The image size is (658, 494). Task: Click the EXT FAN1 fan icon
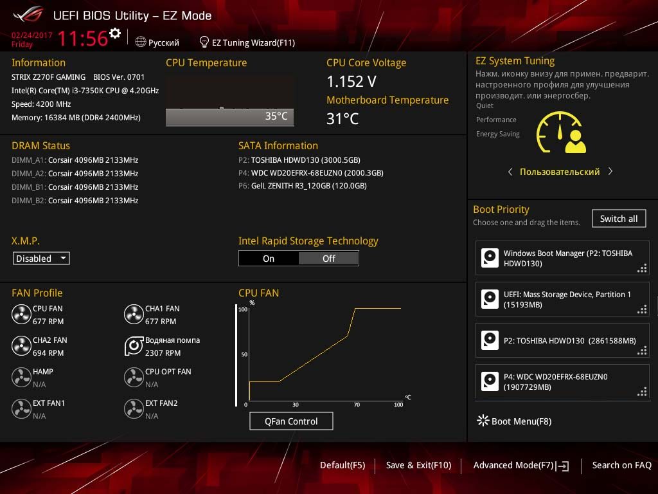[21, 409]
